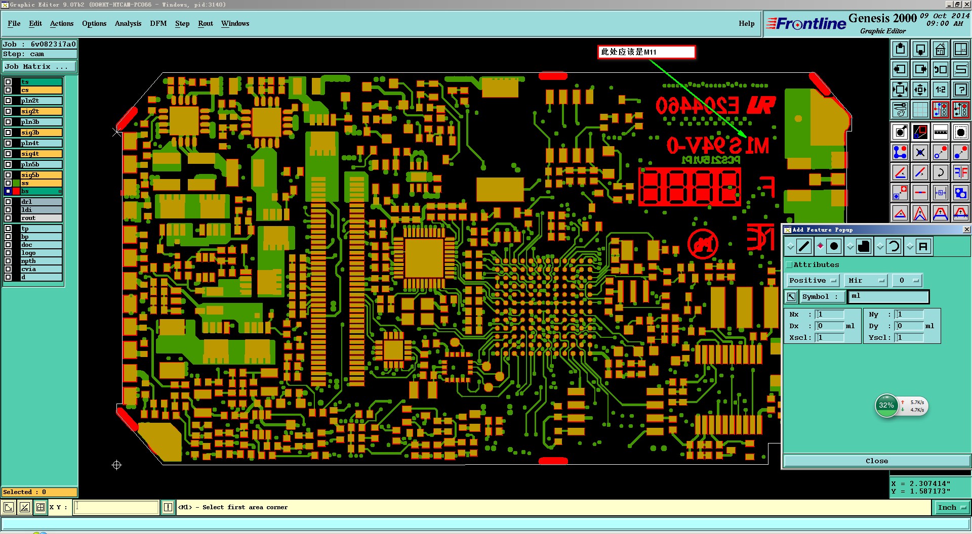Viewport: 972px width, 534px height.
Task: Click the dashed octagon highlight icon
Action: coord(961,132)
